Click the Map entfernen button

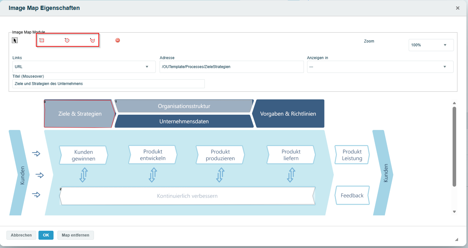(x=76, y=235)
